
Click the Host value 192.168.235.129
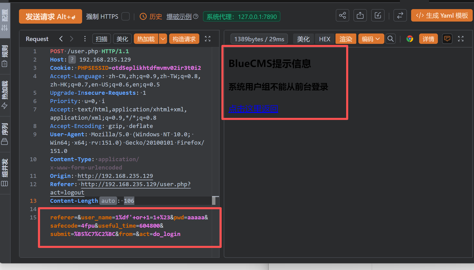105,59
